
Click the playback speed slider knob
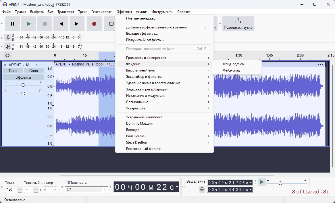[x=280, y=183]
